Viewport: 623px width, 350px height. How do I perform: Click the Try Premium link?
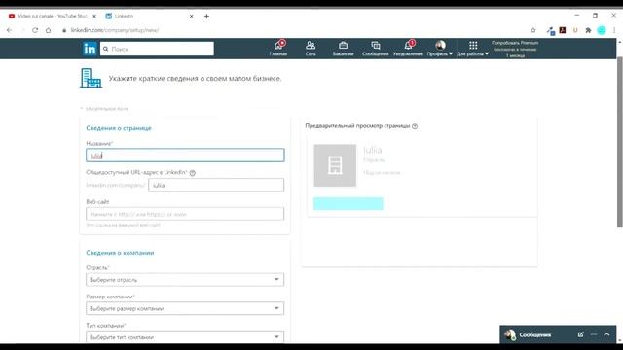pos(515,49)
